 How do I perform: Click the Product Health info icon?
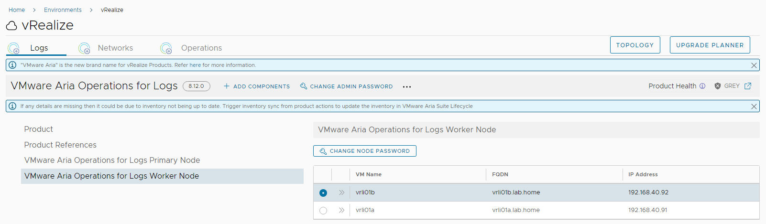[x=702, y=86]
